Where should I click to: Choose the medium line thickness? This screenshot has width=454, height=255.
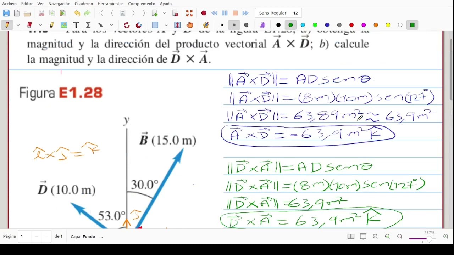[x=234, y=25]
